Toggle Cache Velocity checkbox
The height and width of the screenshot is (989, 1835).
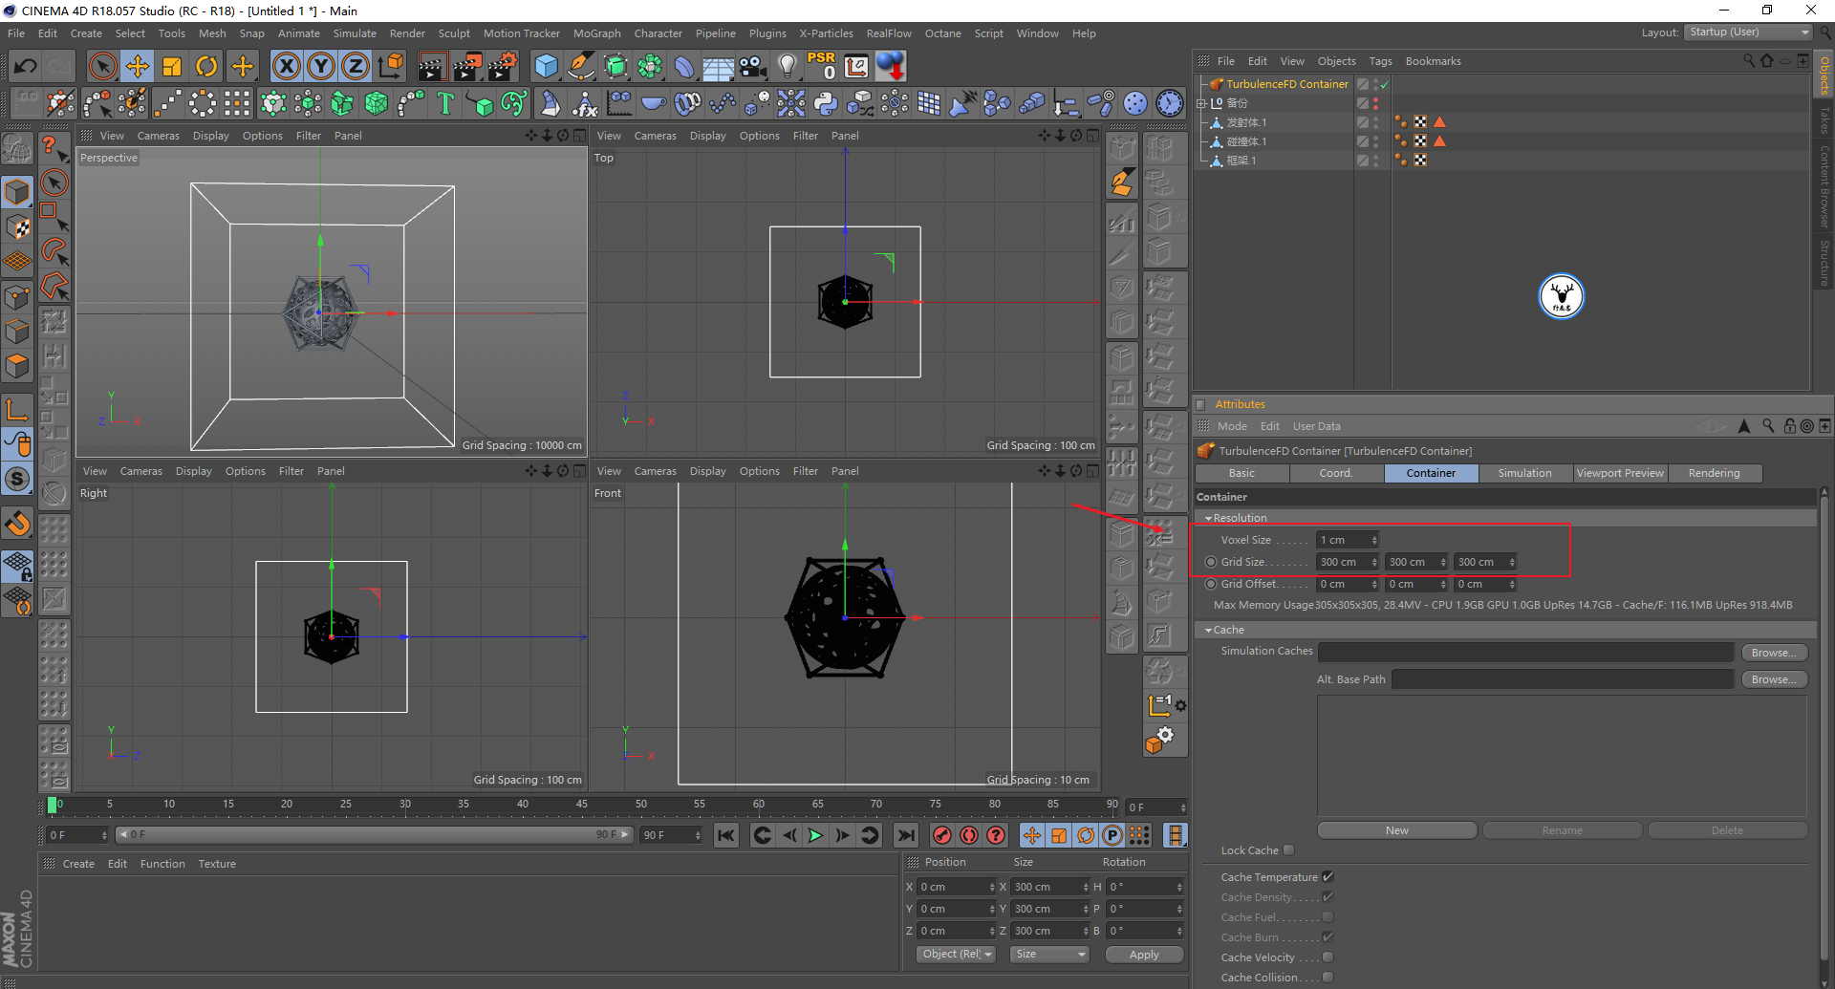point(1328,957)
